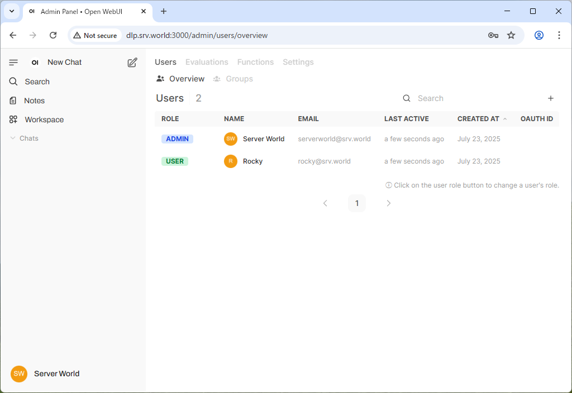Screen dimensions: 572x393
Task: Sort by the ROLE column header
Action: 170,119
